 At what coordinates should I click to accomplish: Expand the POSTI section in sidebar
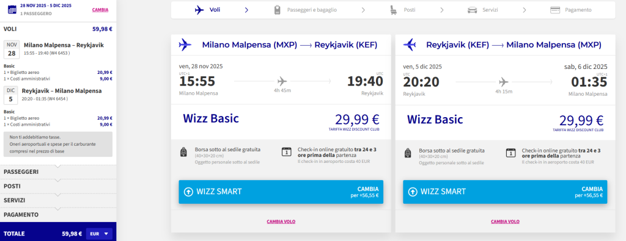58,186
